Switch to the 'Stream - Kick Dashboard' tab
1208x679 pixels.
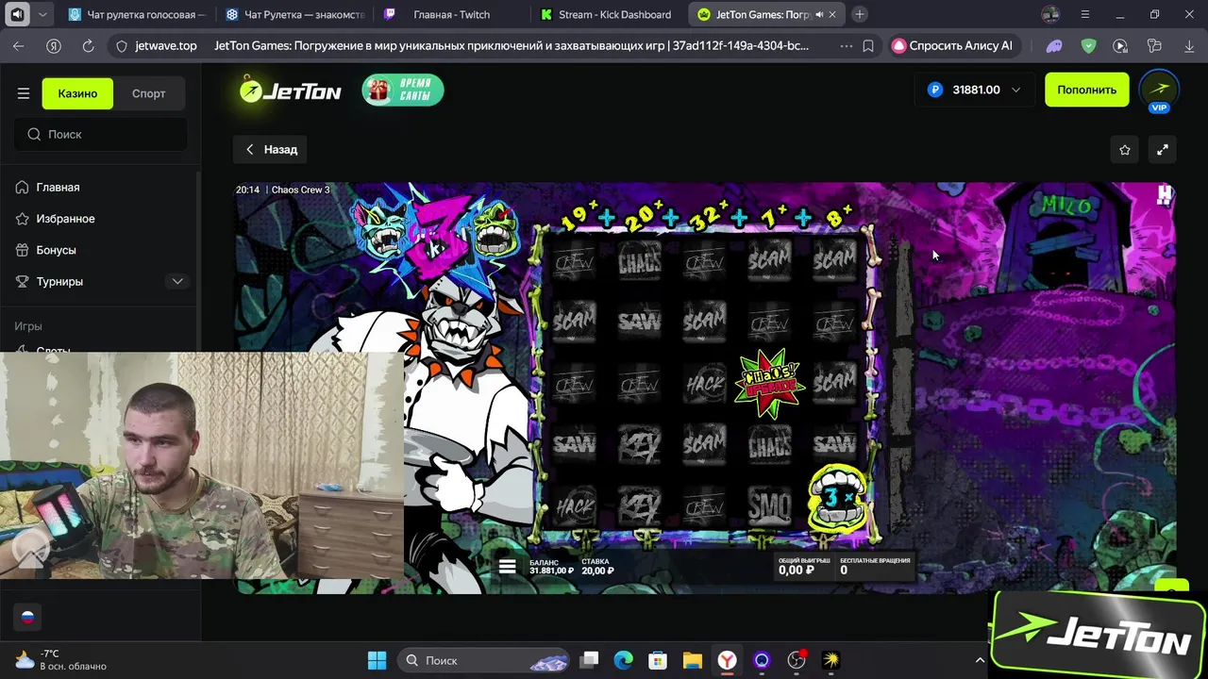coord(609,14)
